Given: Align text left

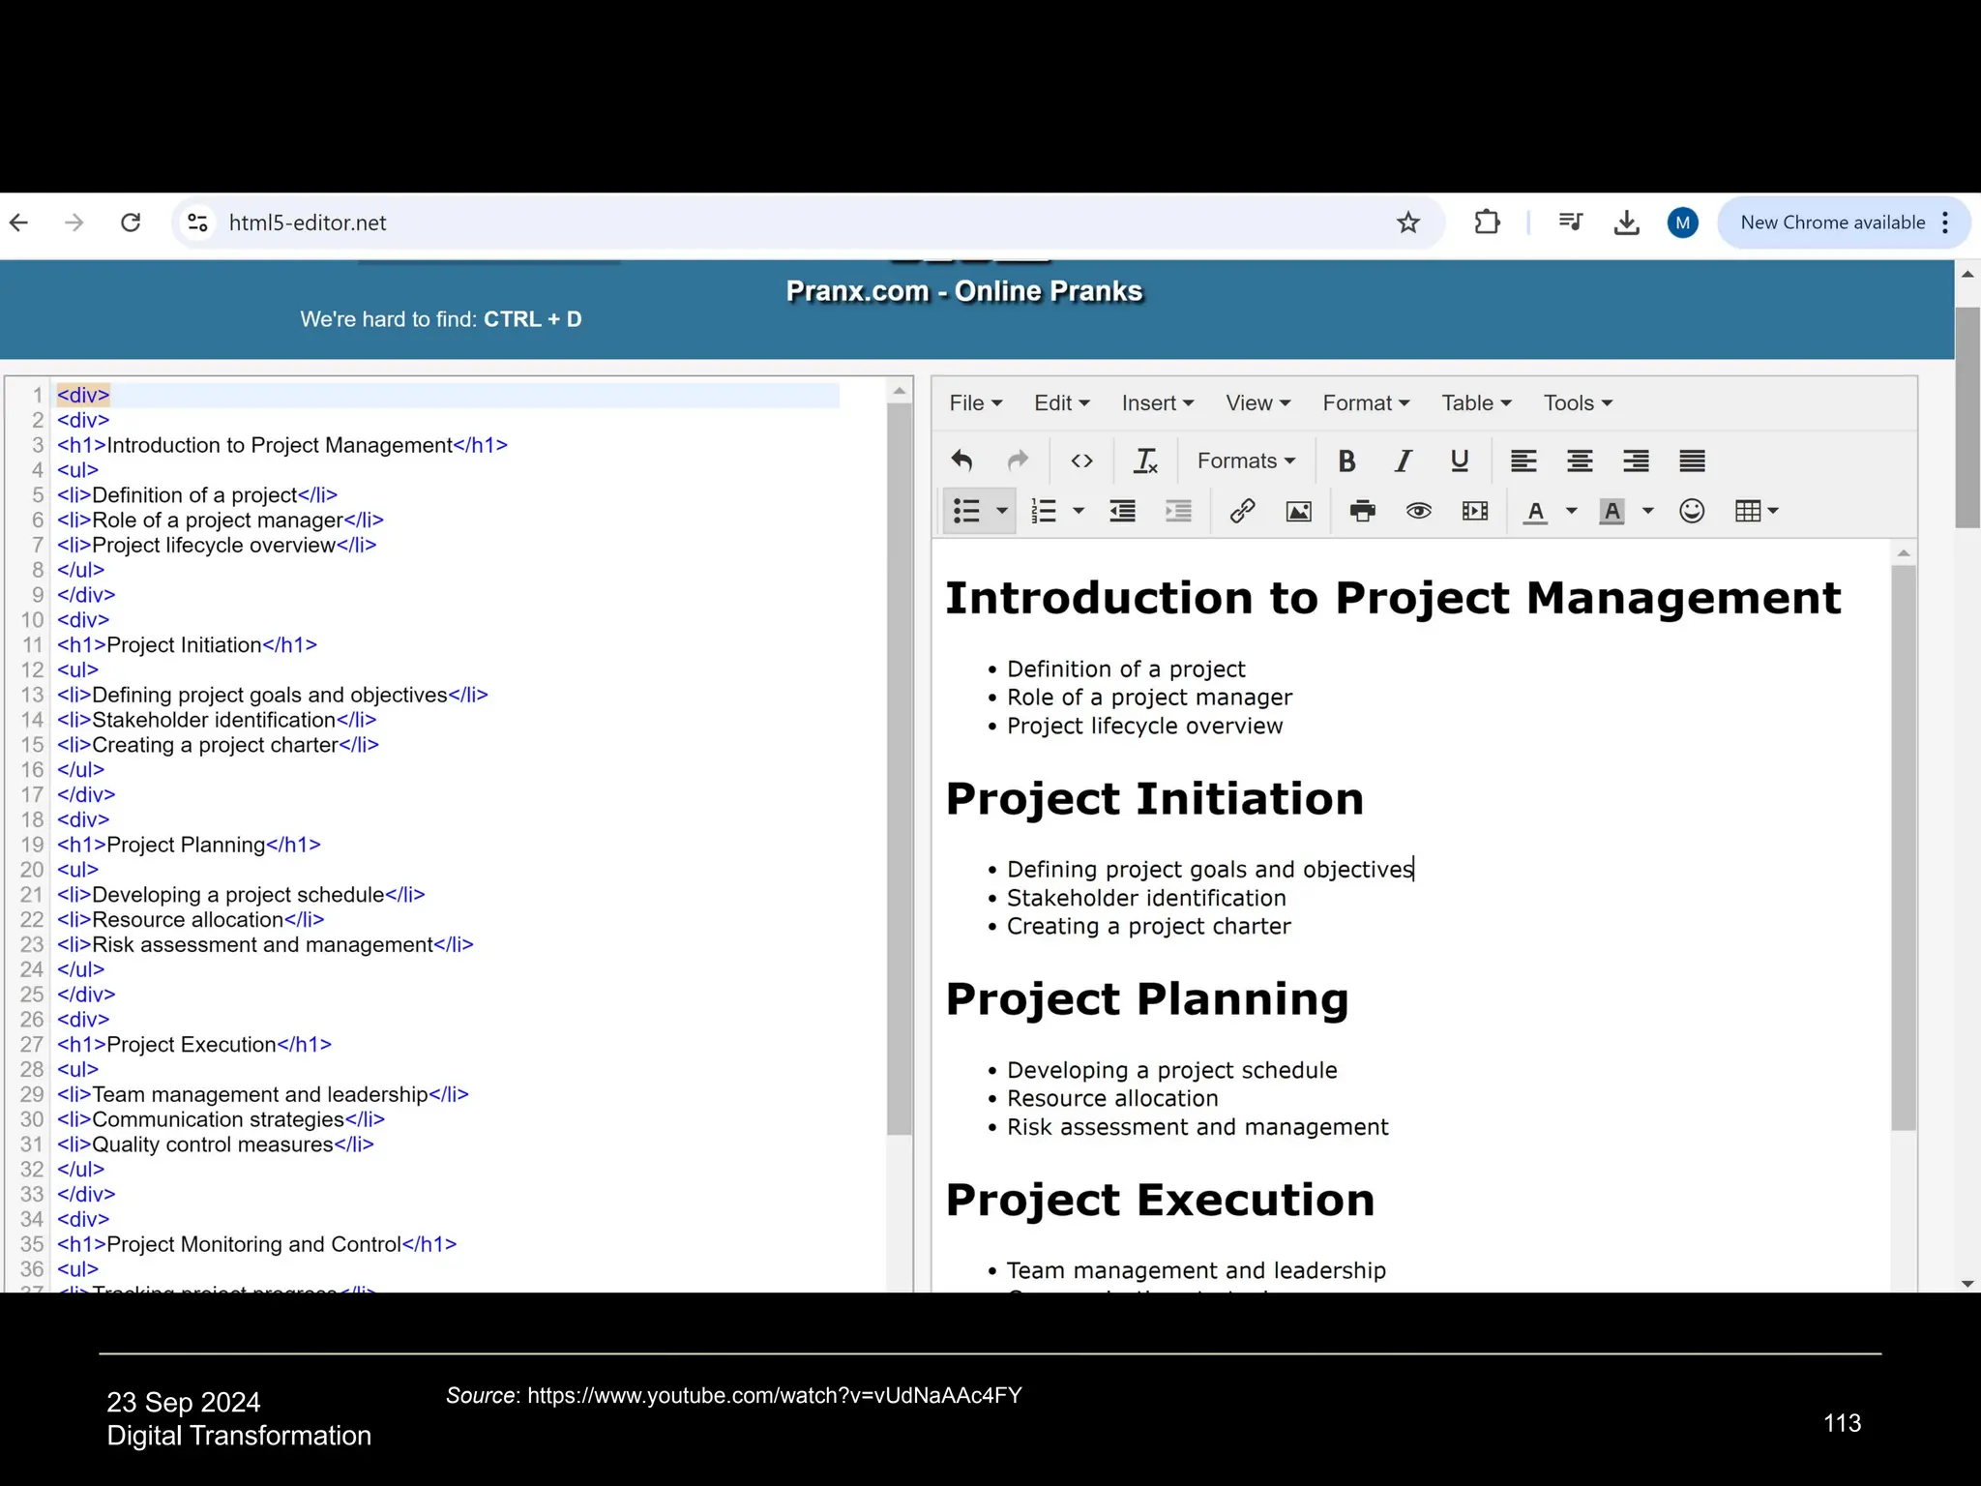Looking at the screenshot, I should (x=1523, y=461).
